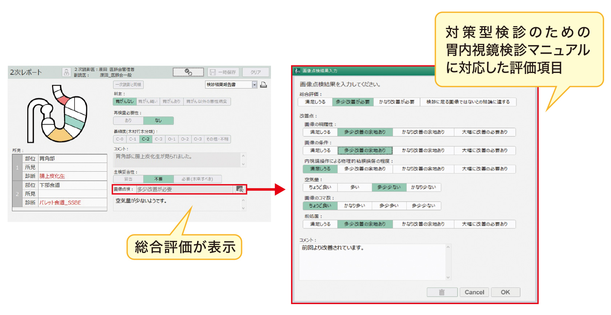This screenshot has height=315, width=611.
Task: Click the dialog comment text area
Action: 372,262
